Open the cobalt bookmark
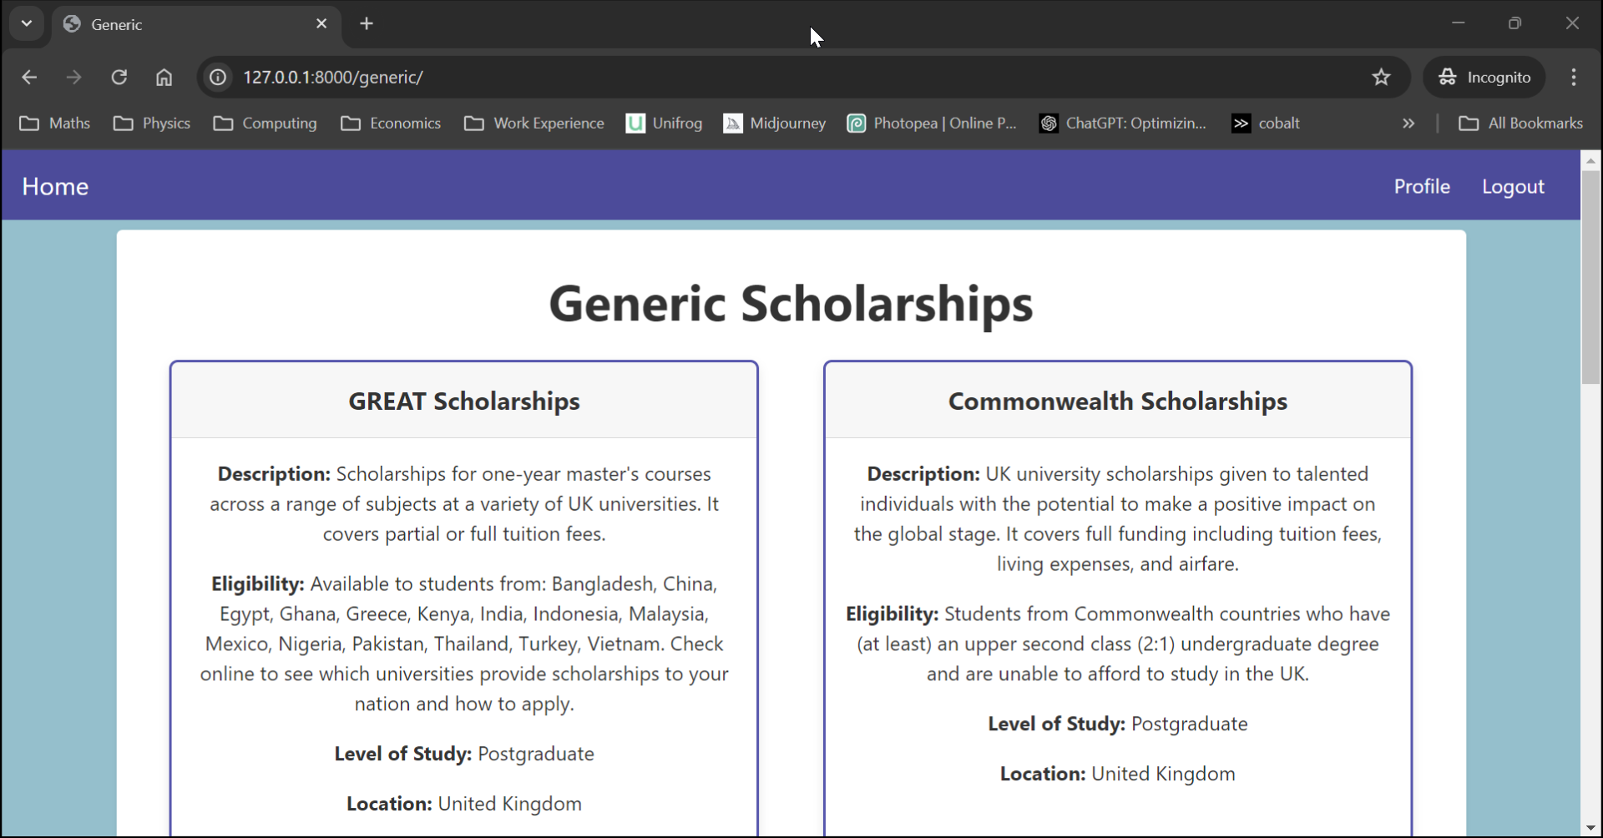The width and height of the screenshot is (1603, 838). 1266,124
